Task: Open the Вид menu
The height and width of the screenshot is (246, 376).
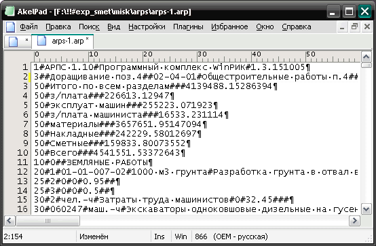Action: click(x=113, y=27)
